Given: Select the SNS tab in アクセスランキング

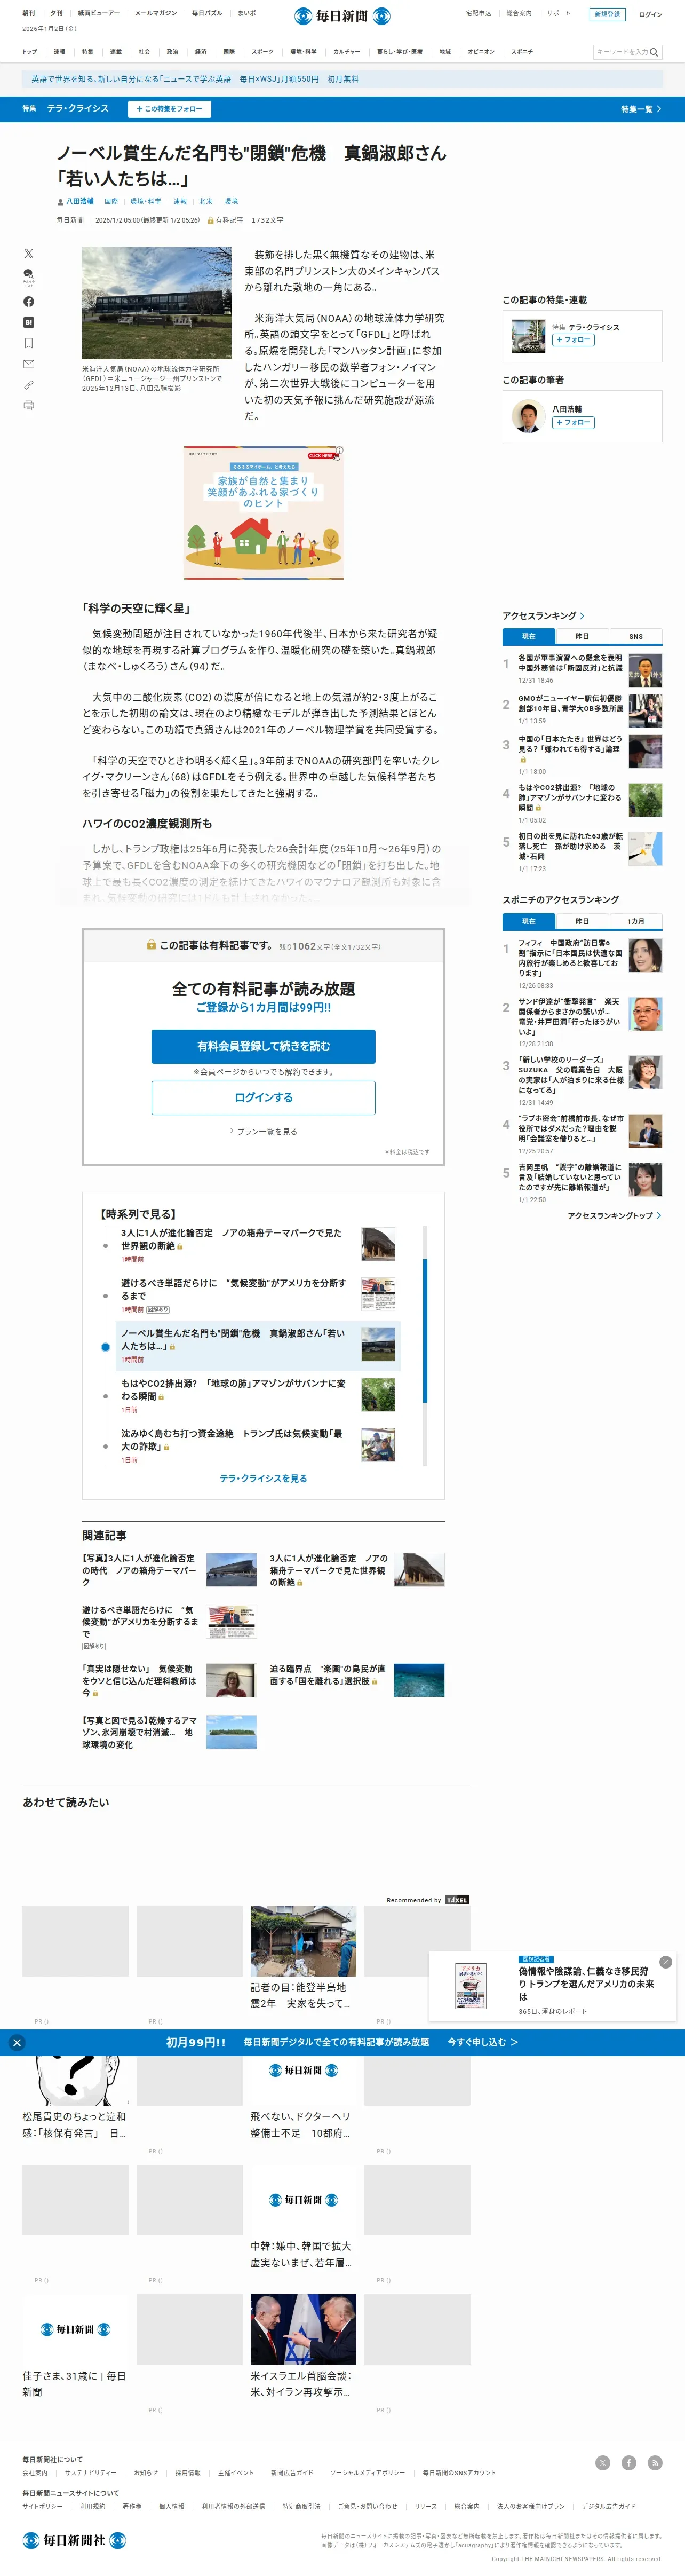Looking at the screenshot, I should click(635, 636).
